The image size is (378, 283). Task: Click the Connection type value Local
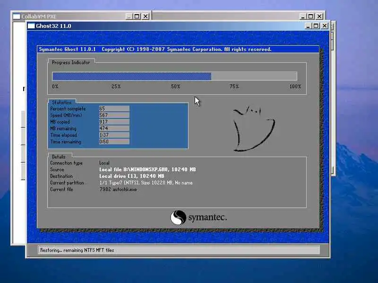104,163
